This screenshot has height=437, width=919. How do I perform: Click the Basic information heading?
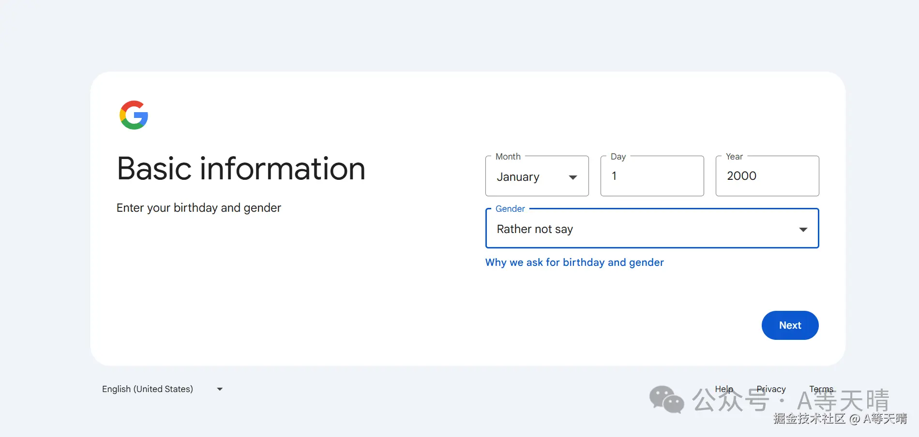(241, 169)
